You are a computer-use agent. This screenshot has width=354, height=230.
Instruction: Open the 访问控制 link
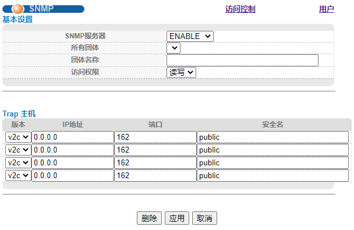(x=240, y=9)
